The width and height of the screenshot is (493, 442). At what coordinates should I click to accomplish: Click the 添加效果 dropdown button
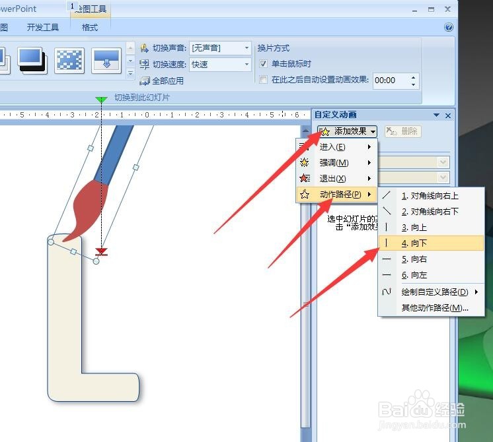point(347,131)
